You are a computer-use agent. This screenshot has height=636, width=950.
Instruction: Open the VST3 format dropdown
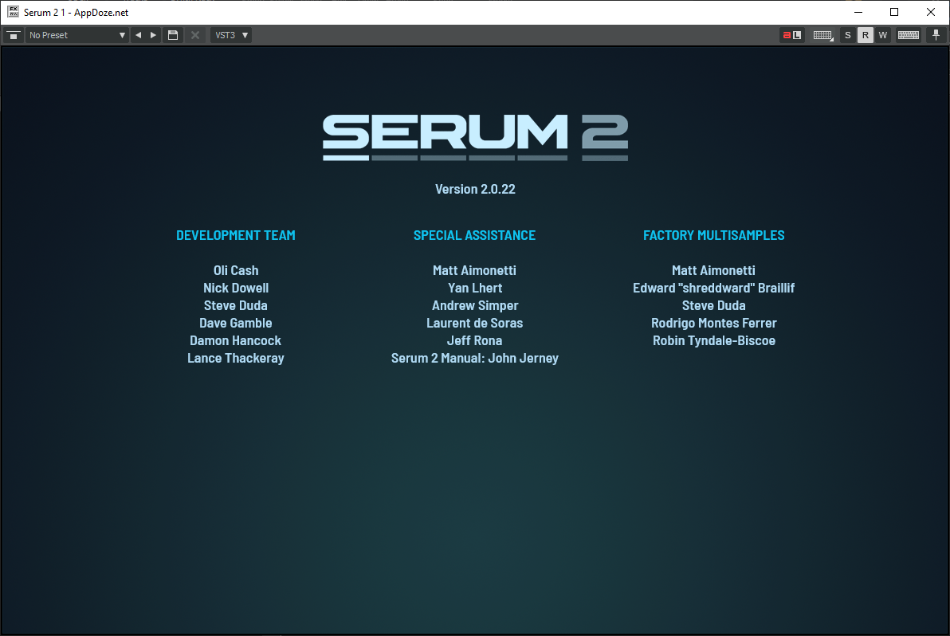231,35
